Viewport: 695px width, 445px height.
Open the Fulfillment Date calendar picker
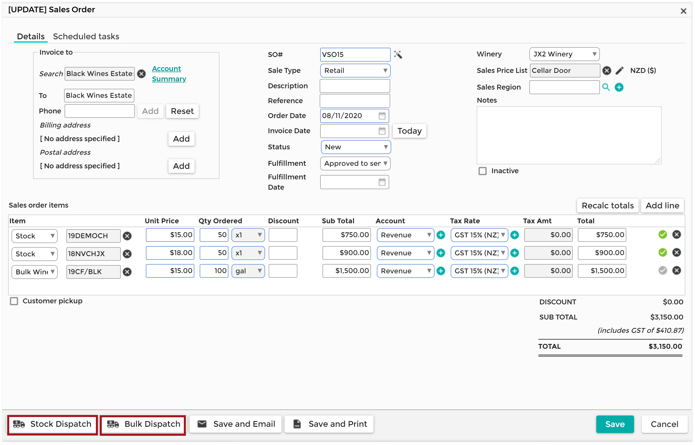381,182
